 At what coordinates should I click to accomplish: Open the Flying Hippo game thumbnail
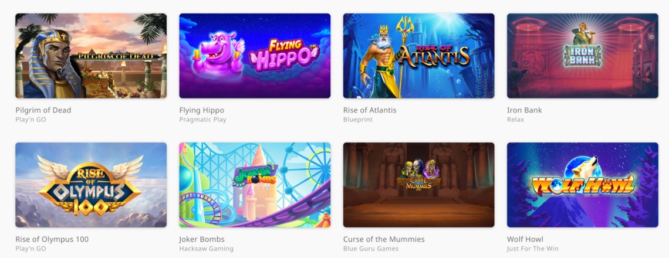[x=255, y=56]
